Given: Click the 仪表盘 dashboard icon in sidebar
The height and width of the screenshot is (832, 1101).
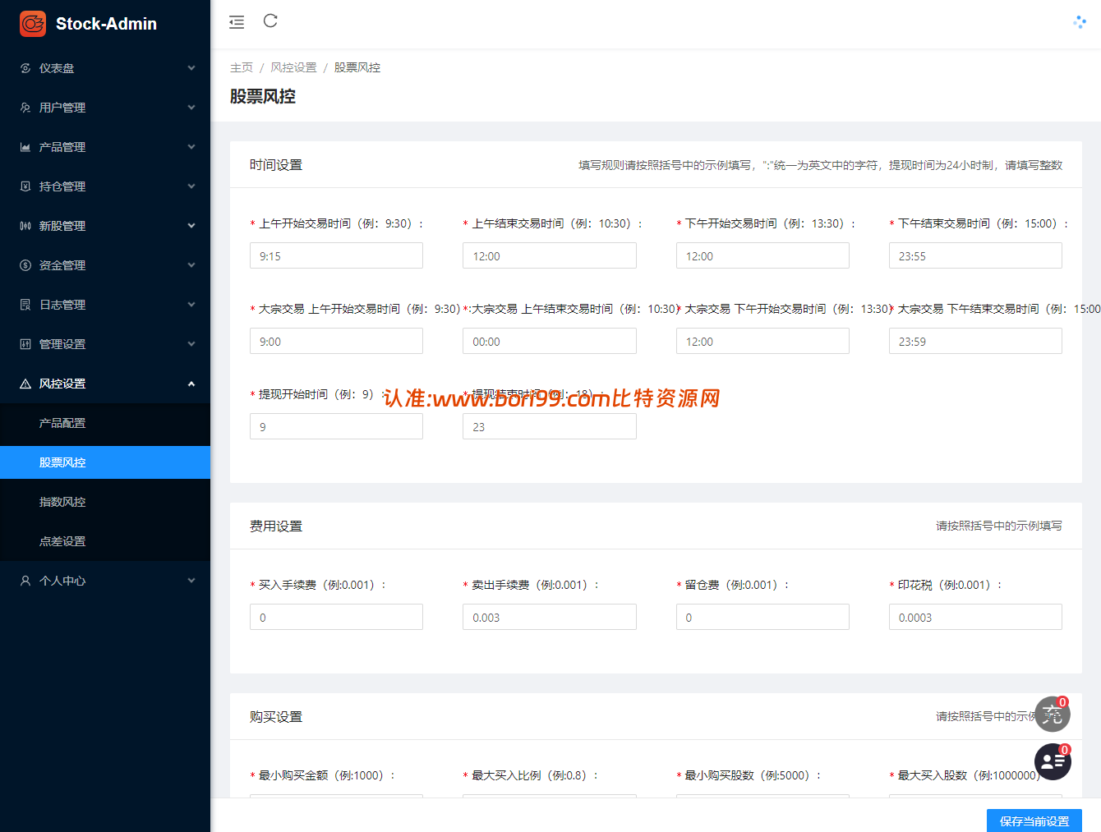Looking at the screenshot, I should pyautogui.click(x=25, y=68).
